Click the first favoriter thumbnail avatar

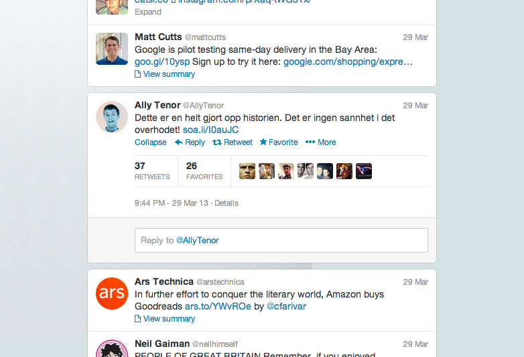(x=247, y=171)
